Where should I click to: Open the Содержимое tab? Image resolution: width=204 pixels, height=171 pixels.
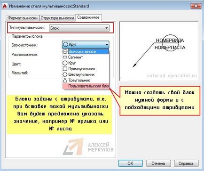88,17
